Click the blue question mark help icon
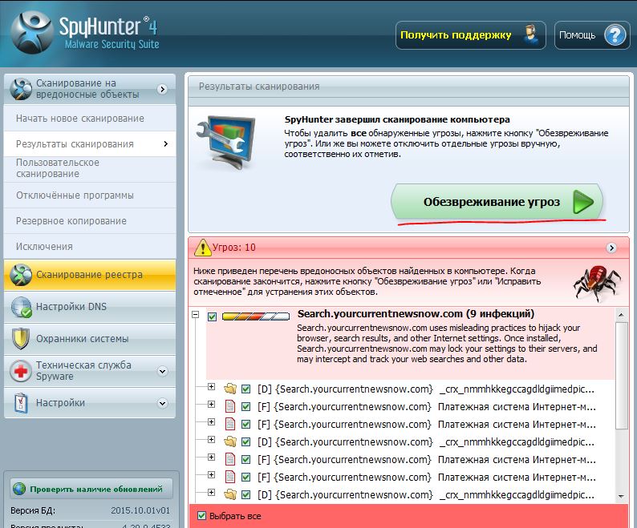Screen dimensions: 637x528 coord(615,35)
